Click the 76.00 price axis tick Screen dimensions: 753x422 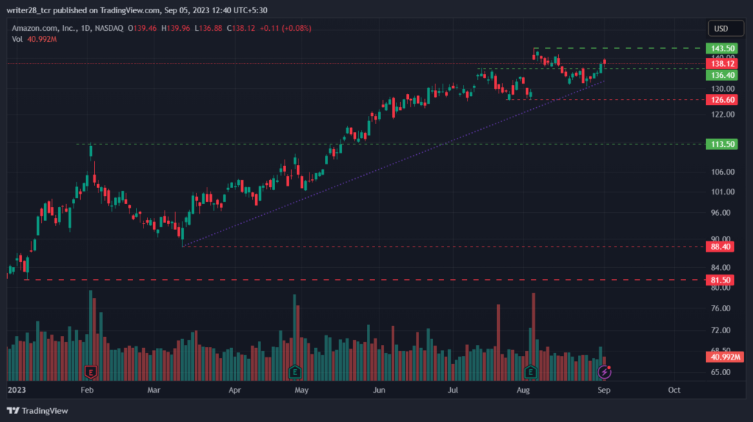tap(721, 308)
